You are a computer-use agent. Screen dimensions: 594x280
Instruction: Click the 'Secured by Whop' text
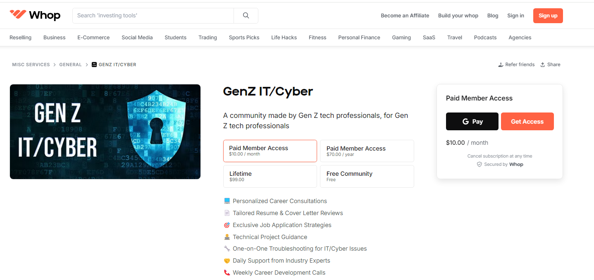503,164
